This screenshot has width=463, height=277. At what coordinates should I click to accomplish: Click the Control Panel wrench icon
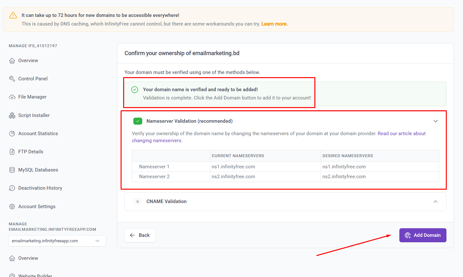click(x=12, y=79)
